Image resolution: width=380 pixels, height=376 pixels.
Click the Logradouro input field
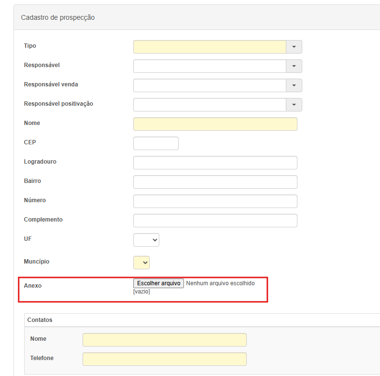tap(215, 163)
